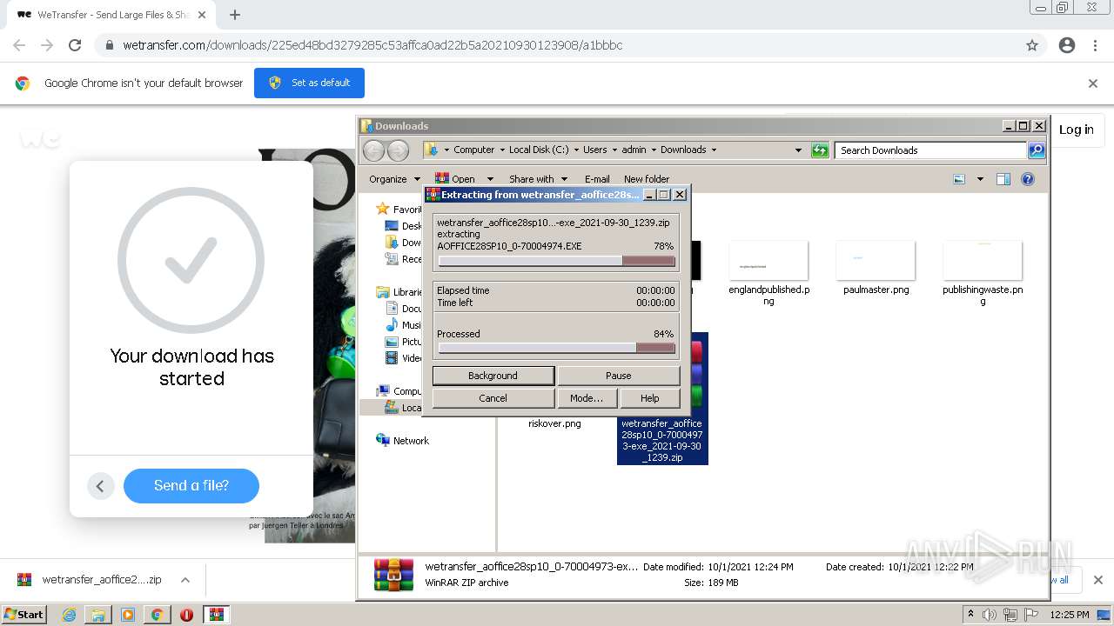1114x626 pixels.
Task: Select riskover.png file label
Action: (x=554, y=424)
